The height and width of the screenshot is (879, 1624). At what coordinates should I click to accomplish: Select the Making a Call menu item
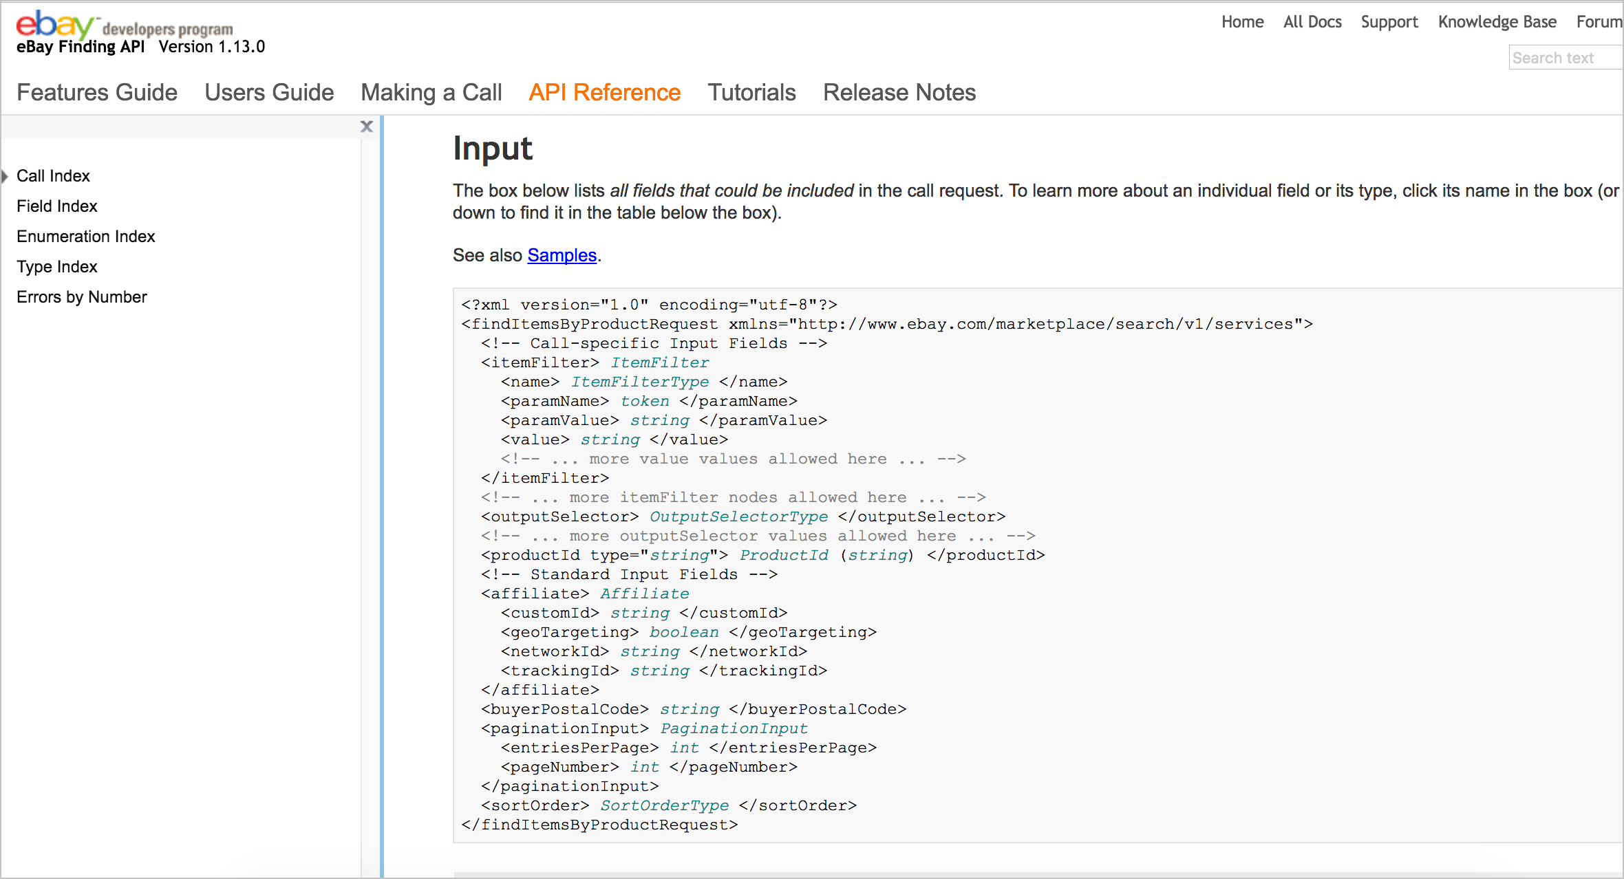coord(430,91)
